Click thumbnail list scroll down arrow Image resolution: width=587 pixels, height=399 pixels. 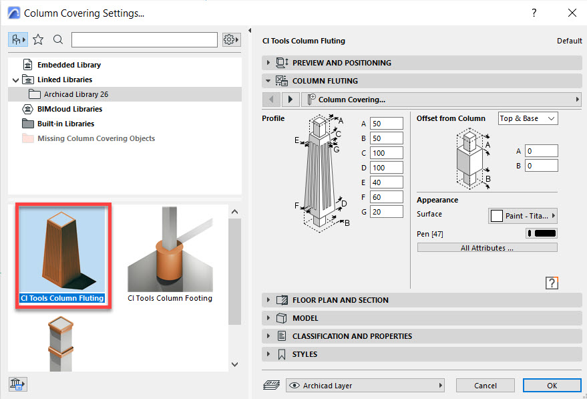coord(234,364)
